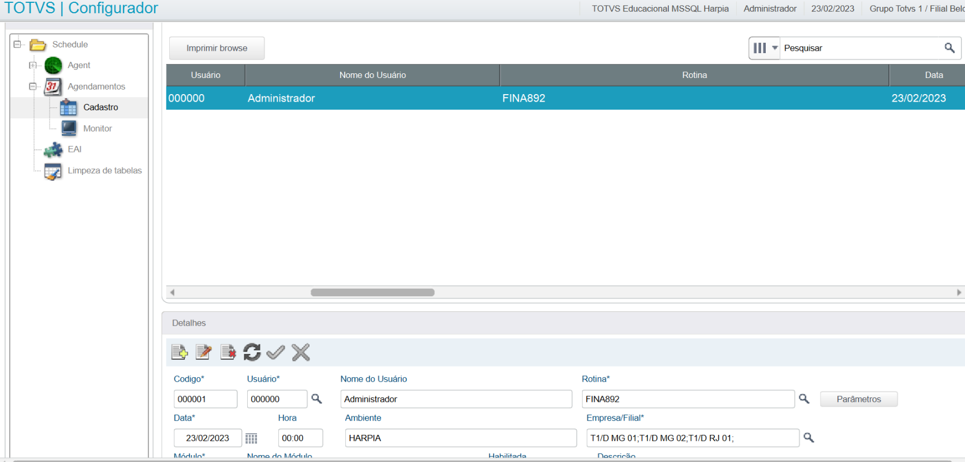The height and width of the screenshot is (462, 965).
Task: Click the Usuário input field in Detalhes
Action: point(277,399)
